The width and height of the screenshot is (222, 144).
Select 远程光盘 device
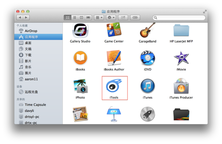click(38, 92)
